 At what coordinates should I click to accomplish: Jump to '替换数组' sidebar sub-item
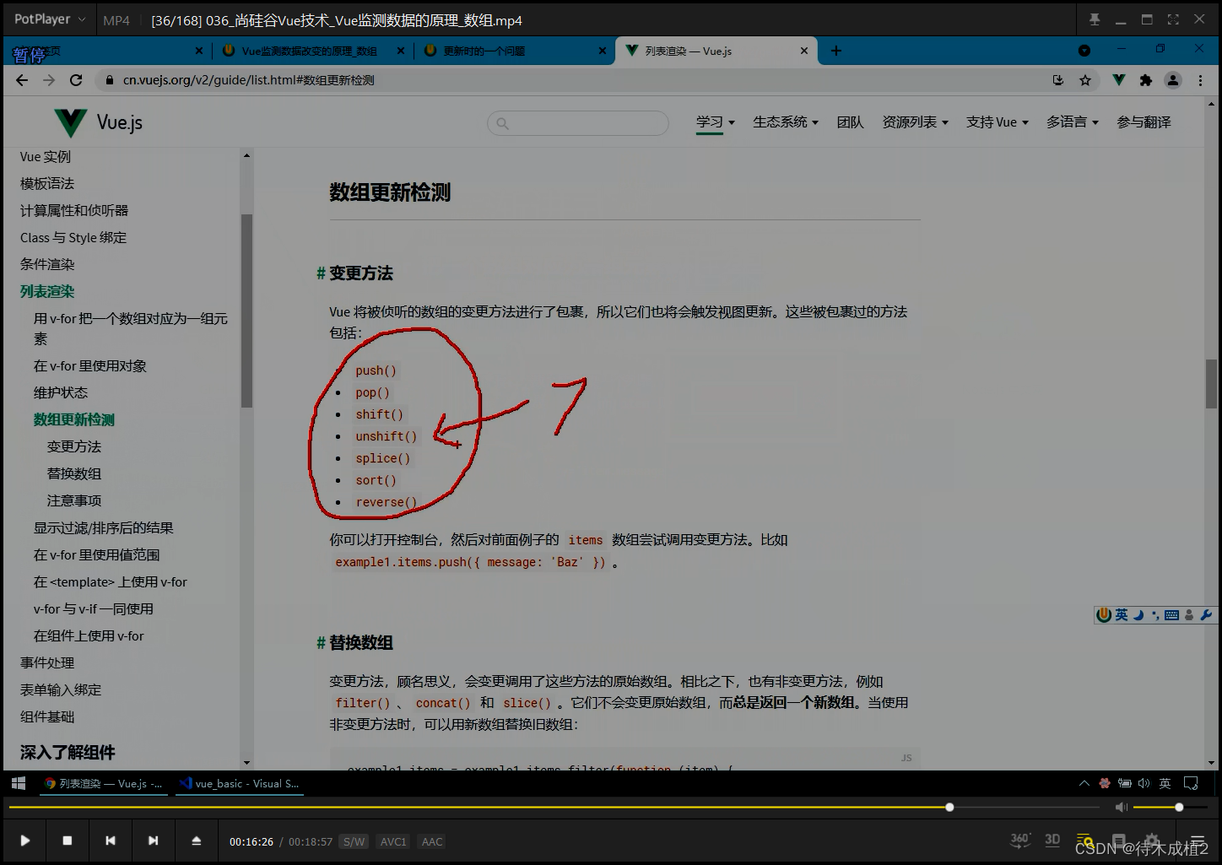coord(74,474)
